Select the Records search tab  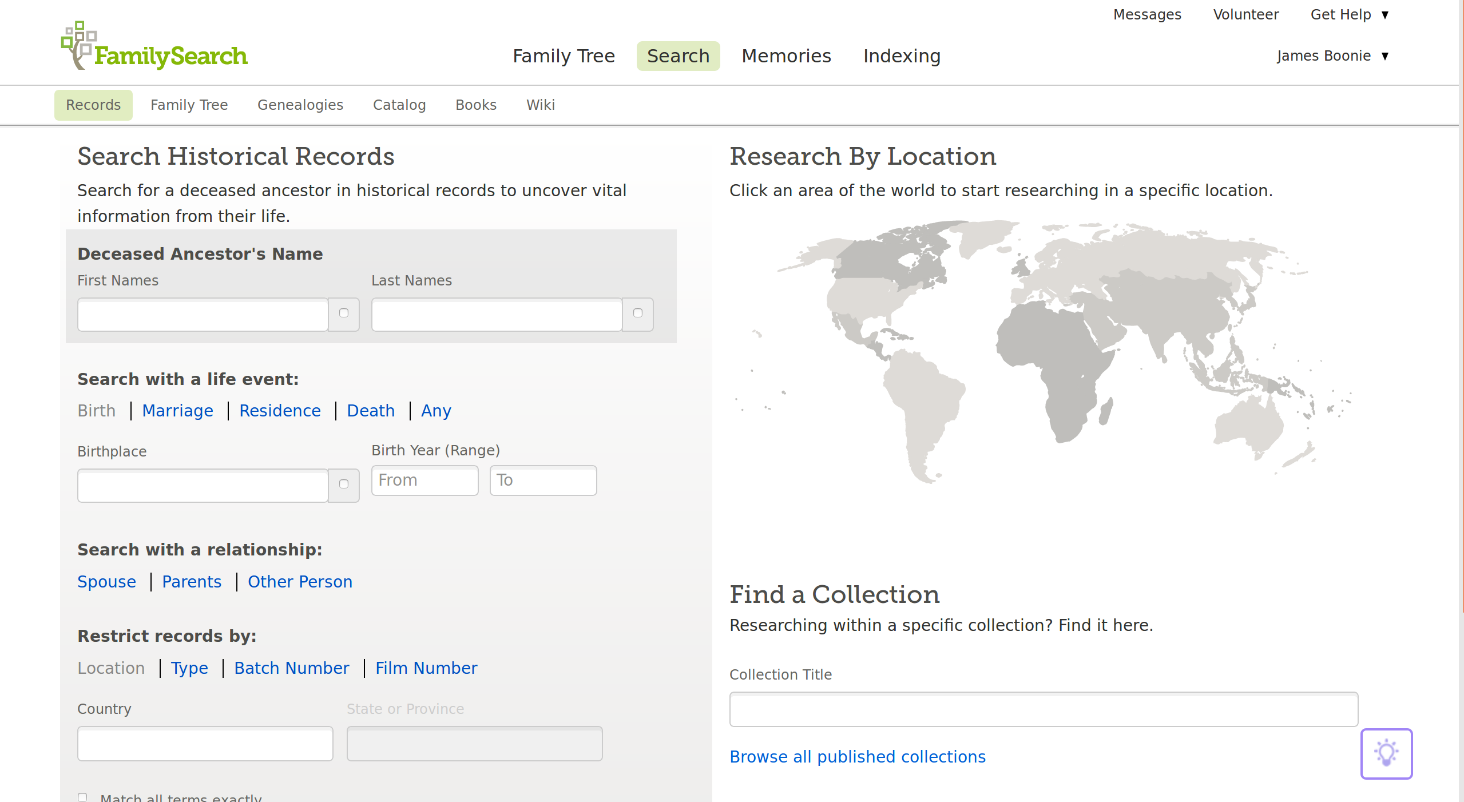click(93, 105)
